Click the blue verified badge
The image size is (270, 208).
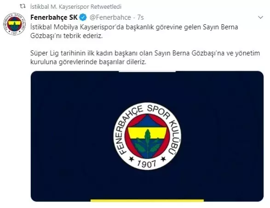(83, 17)
